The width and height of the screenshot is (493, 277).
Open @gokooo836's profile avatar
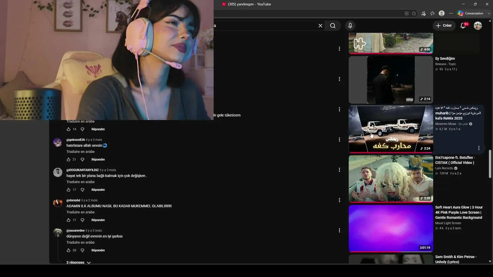coord(58,142)
